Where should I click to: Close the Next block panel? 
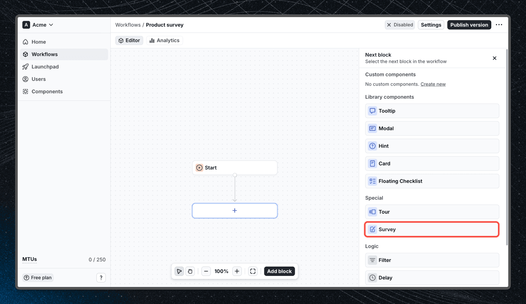[494, 58]
